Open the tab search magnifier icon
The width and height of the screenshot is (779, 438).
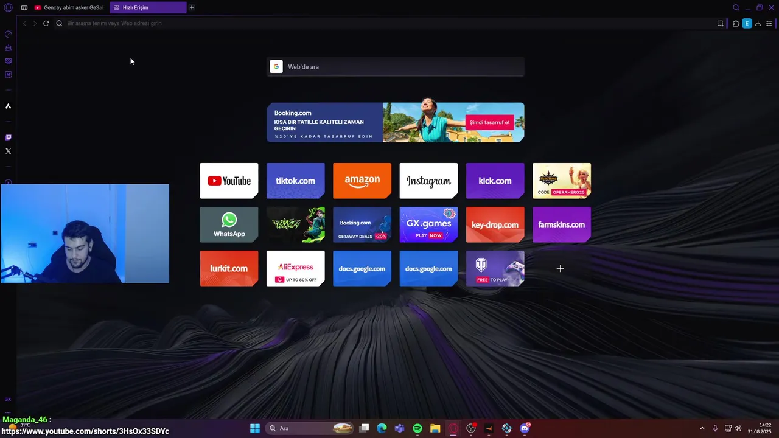[x=736, y=8]
